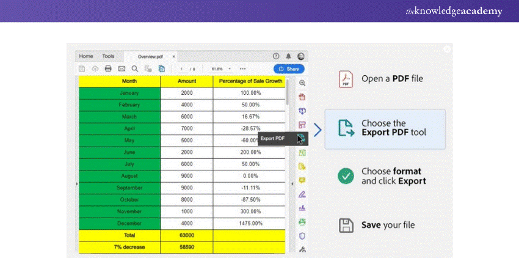The width and height of the screenshot is (519, 275).
Task: Close the Overview.pdf tab
Action: [x=174, y=56]
